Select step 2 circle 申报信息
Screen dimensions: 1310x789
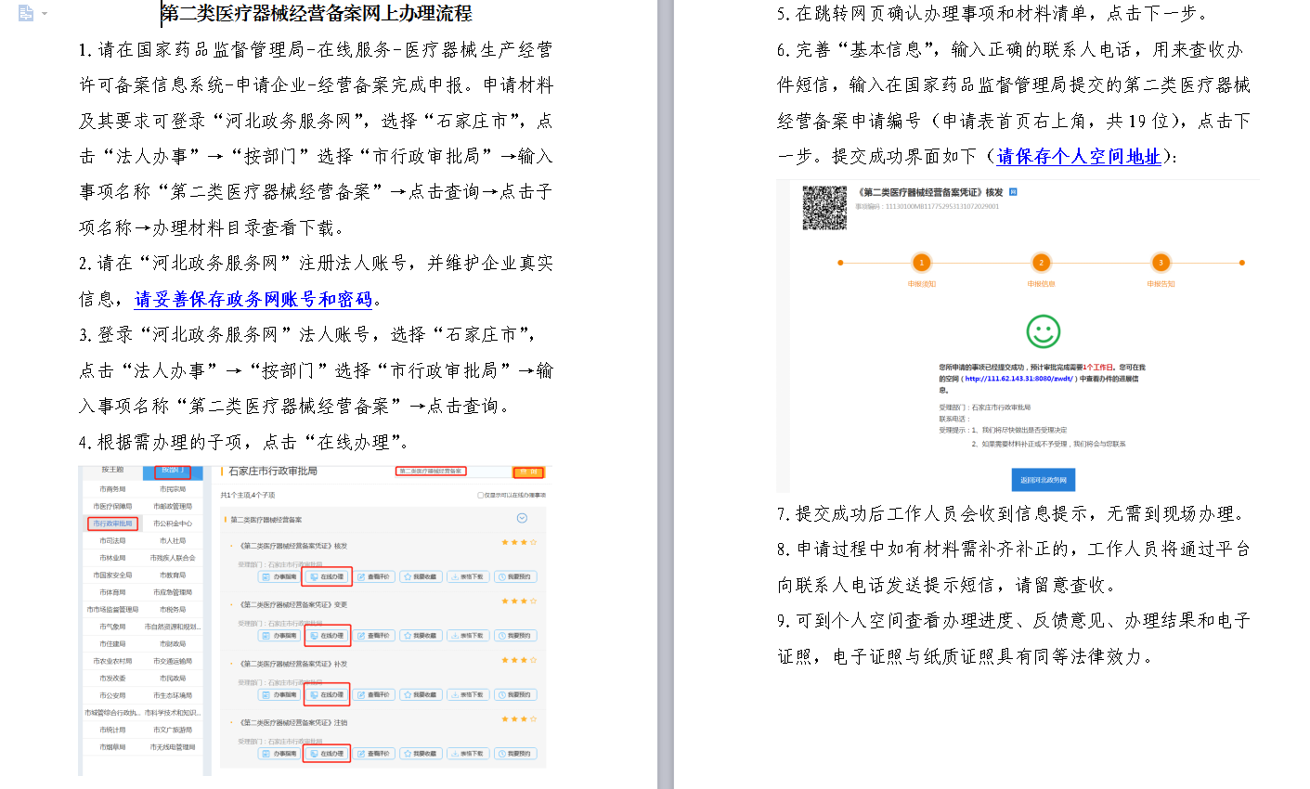click(1041, 263)
